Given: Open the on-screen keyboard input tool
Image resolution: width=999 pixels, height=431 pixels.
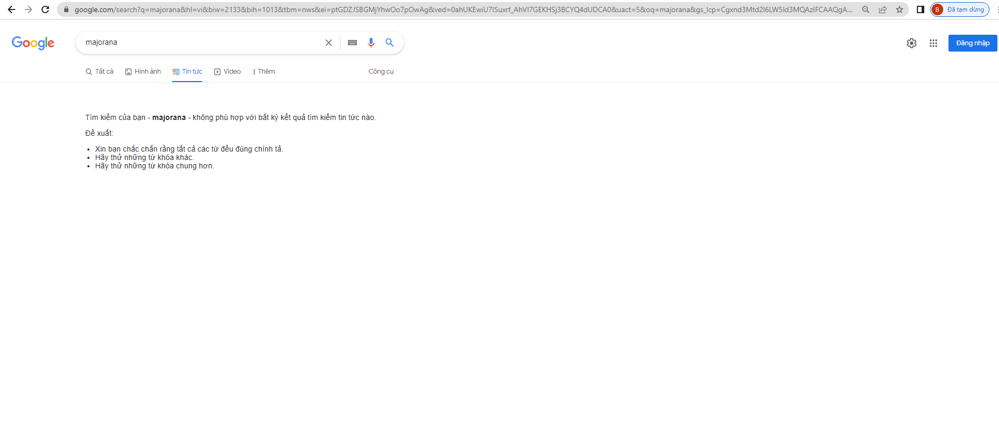Looking at the screenshot, I should tap(353, 43).
